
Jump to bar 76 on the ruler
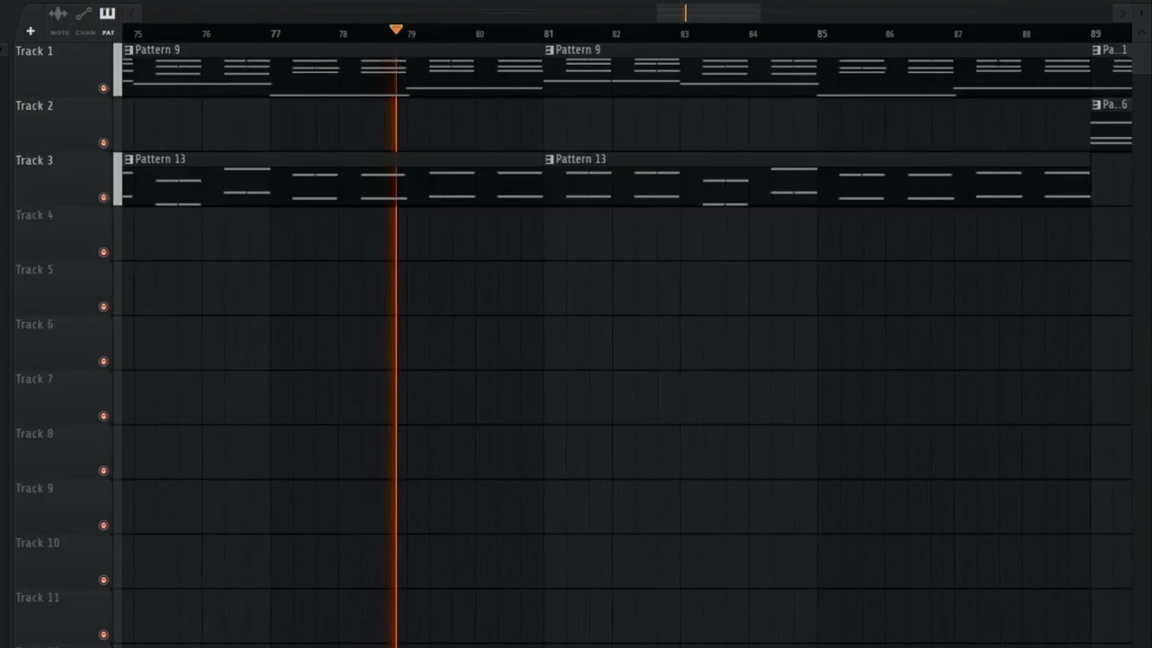pos(206,34)
